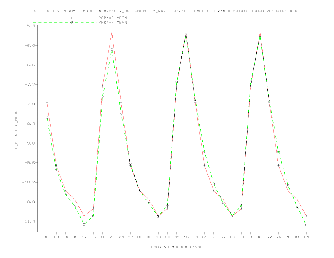Click the x-axis title FHOUR VHHMM=0000>1200

coord(175,247)
